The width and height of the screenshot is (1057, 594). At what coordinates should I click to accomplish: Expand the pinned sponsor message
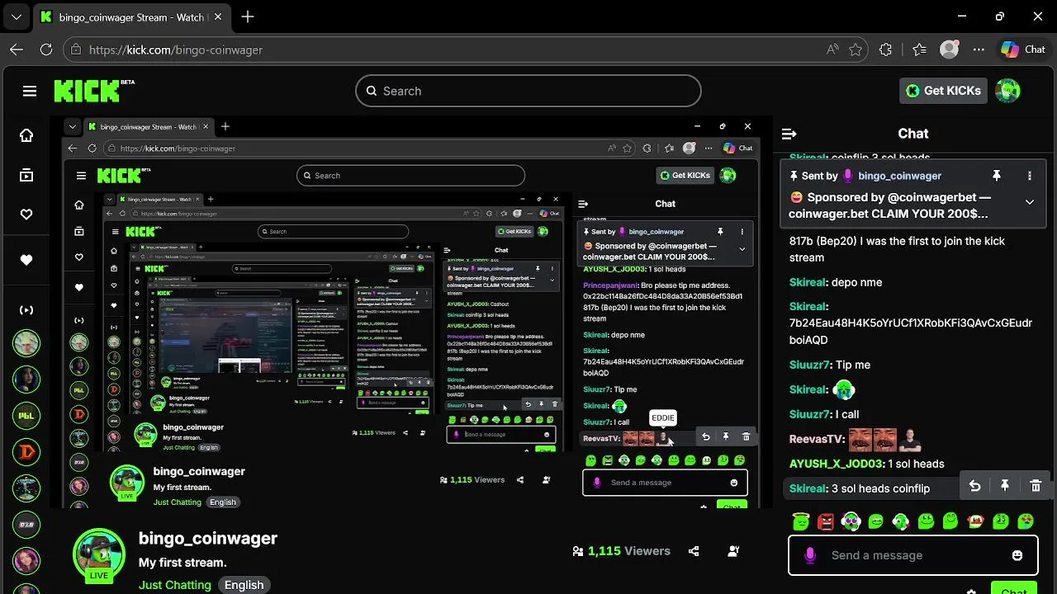pyautogui.click(x=1030, y=202)
